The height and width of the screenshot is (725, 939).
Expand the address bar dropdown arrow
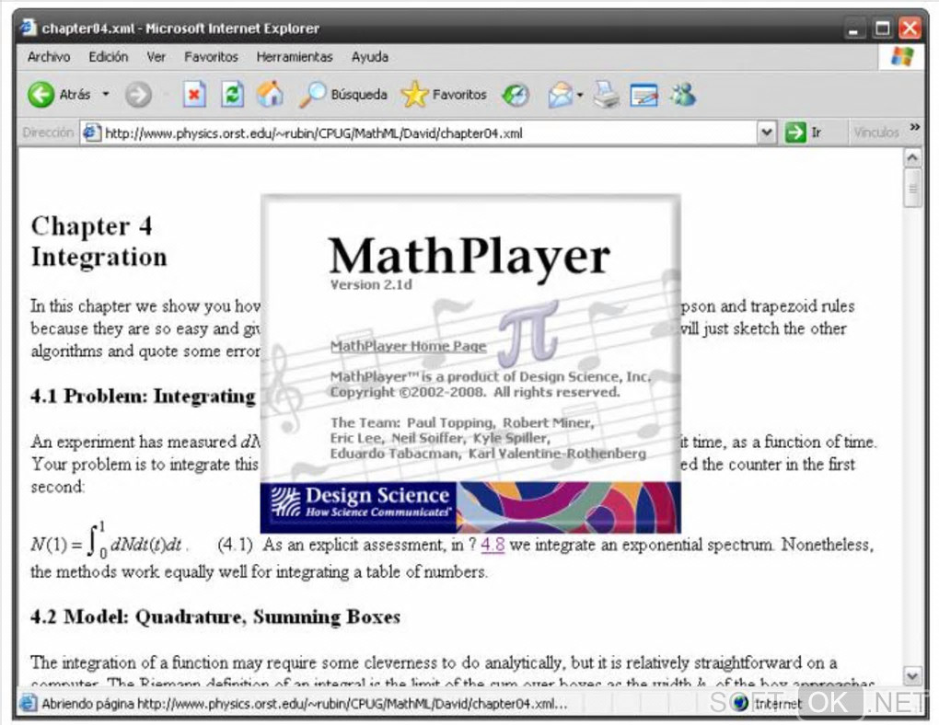[x=766, y=132]
